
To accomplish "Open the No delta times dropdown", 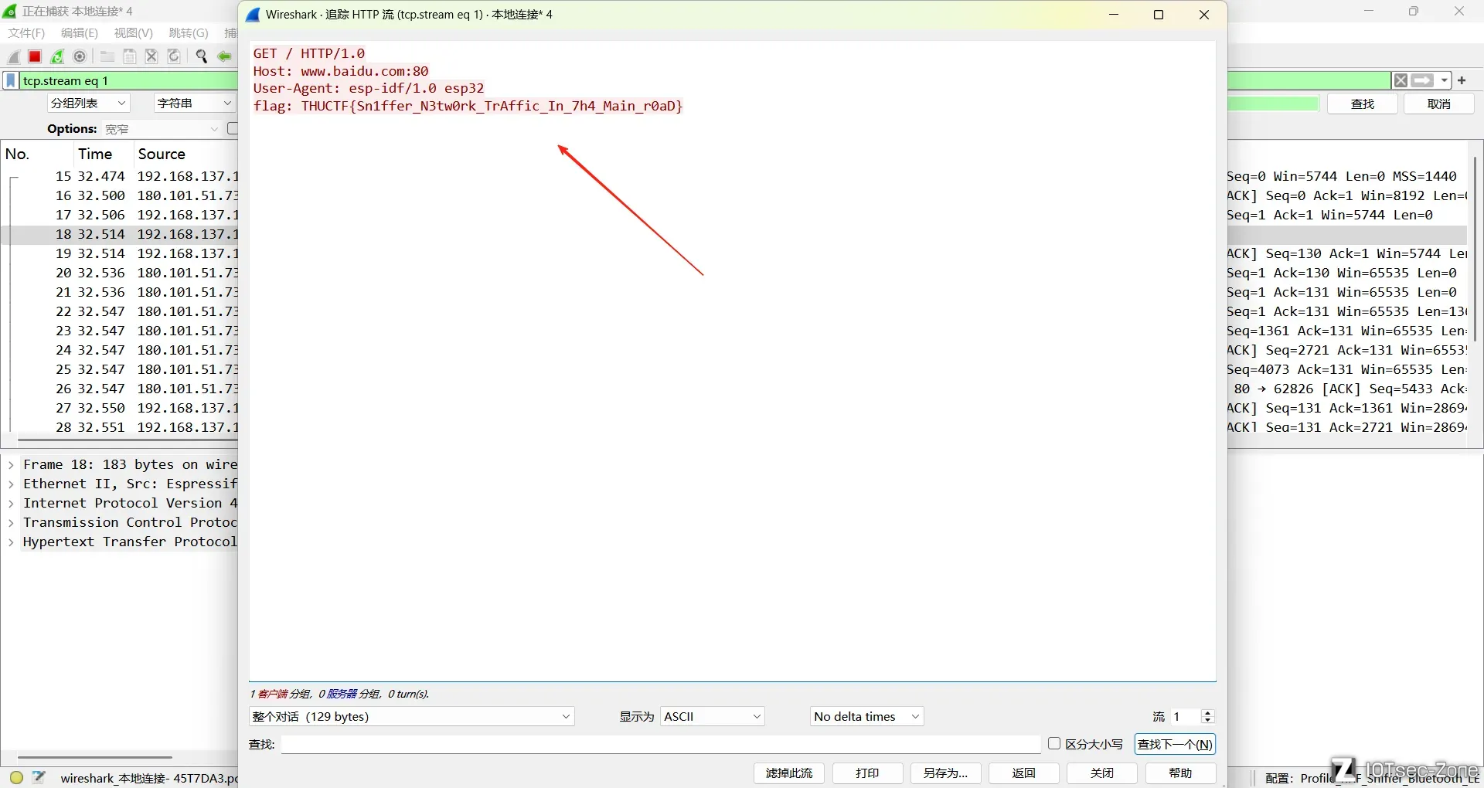I will click(x=866, y=716).
